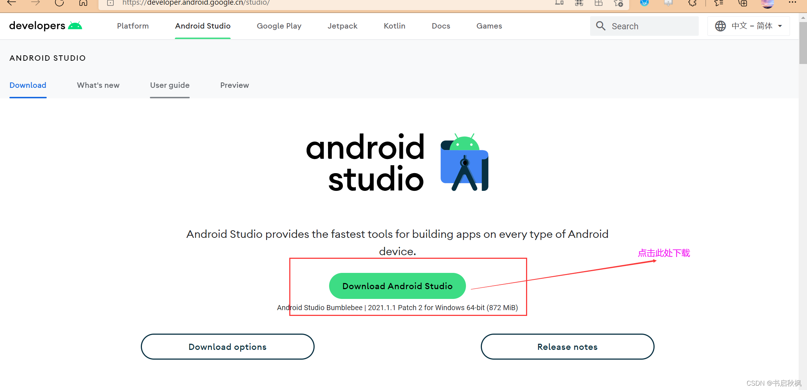Open the Extensions puzzle piece icon
This screenshot has height=390, width=807.
point(692,3)
